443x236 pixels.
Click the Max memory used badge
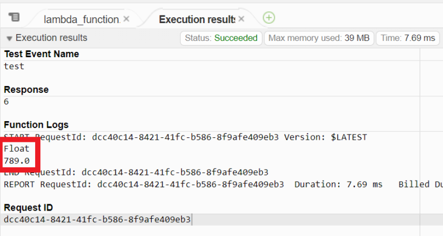(x=319, y=38)
